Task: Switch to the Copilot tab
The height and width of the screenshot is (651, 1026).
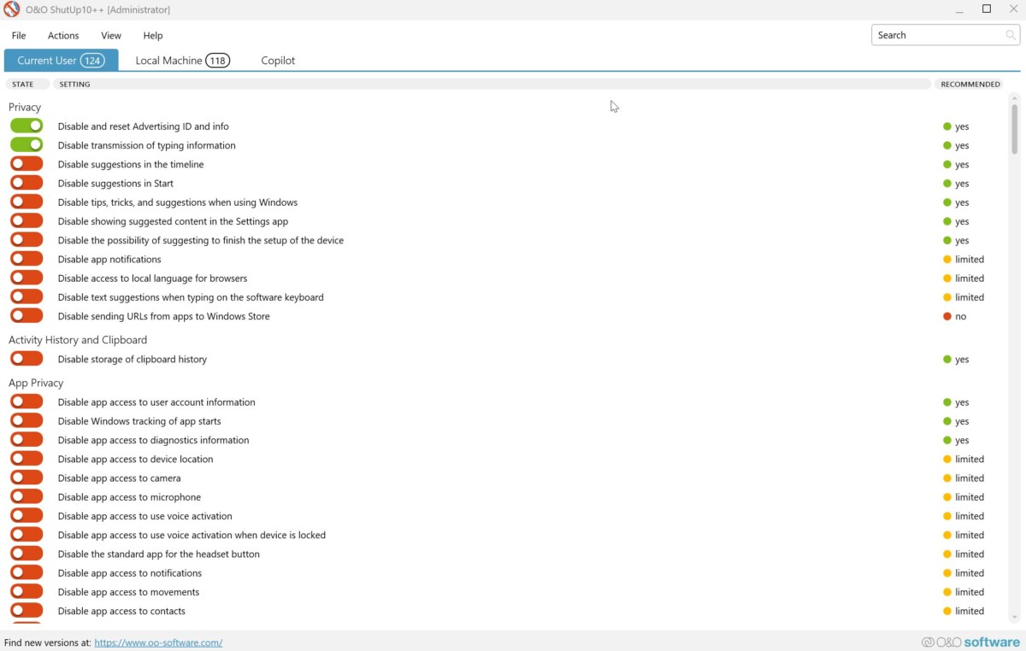Action: [x=278, y=61]
